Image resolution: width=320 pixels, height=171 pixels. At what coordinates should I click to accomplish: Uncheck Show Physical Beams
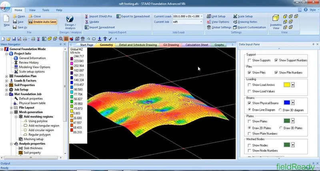[x=249, y=103]
